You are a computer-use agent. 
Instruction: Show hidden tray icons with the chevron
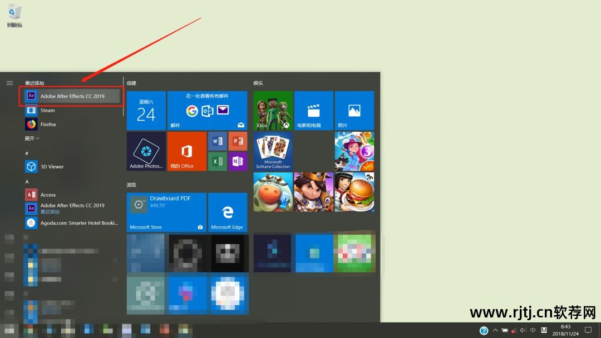tap(495, 330)
